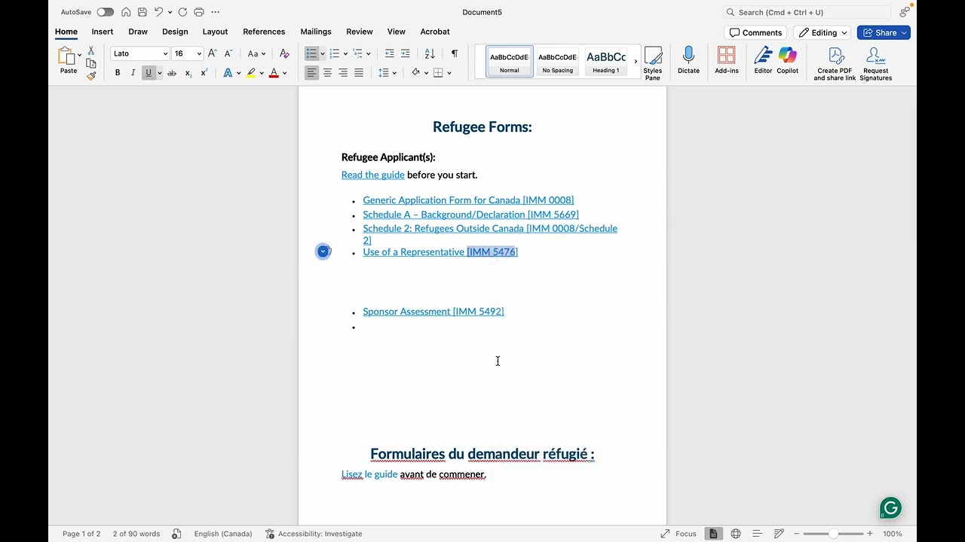This screenshot has height=542, width=965.
Task: Follow the 'Read the guide' link
Action: pos(373,175)
